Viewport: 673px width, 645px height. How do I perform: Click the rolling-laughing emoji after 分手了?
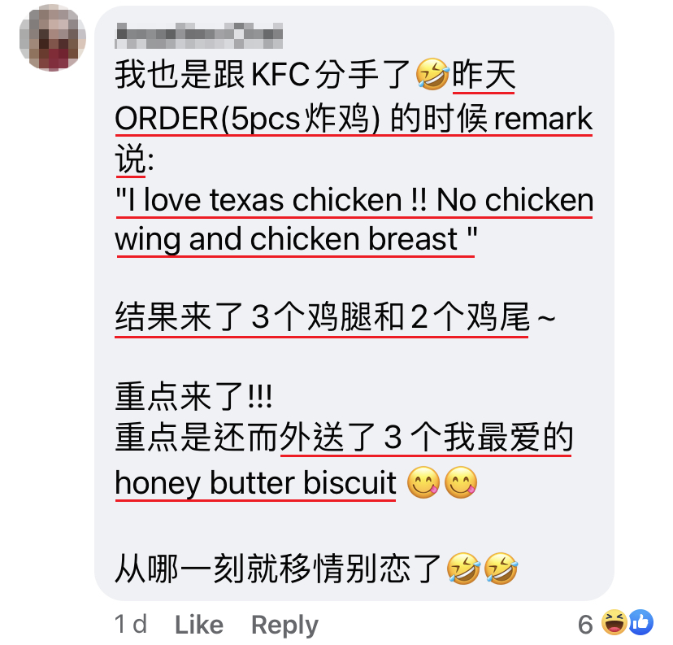coord(432,74)
